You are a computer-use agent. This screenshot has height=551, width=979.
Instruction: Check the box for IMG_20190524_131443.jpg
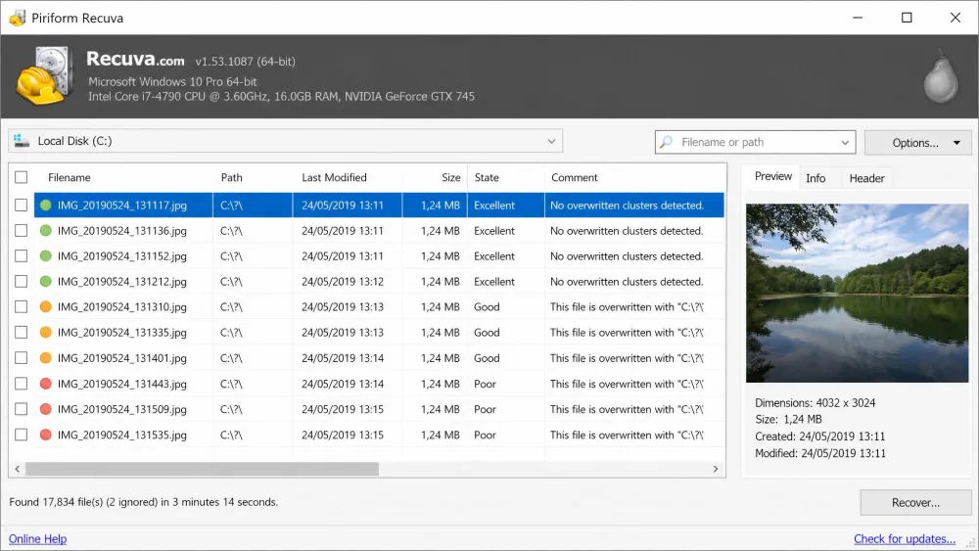[22, 384]
